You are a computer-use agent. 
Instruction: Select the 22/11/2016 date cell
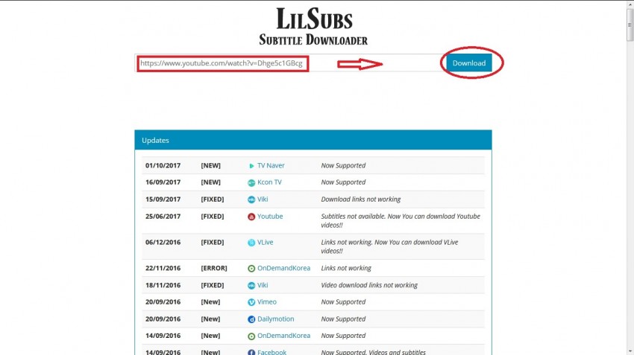coord(163,268)
